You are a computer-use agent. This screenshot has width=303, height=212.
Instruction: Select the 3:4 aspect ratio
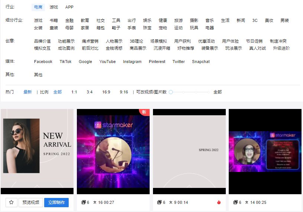[x=89, y=92]
